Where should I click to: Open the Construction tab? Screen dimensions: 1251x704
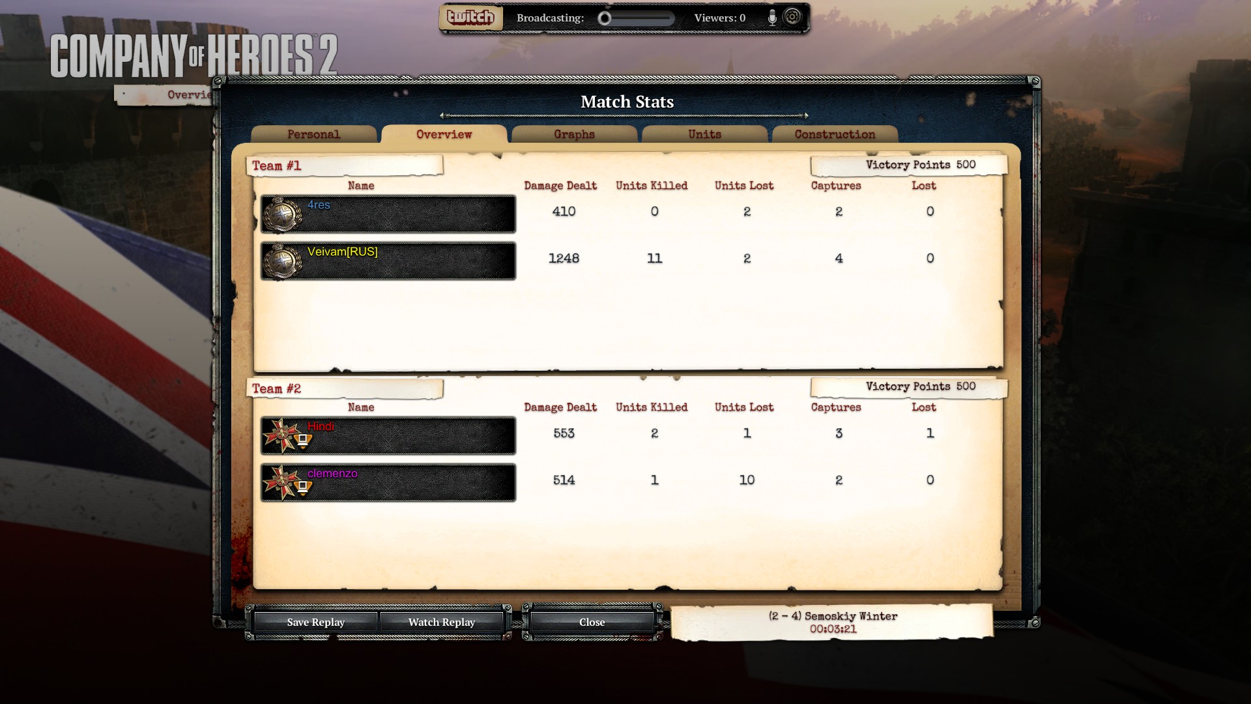[835, 134]
